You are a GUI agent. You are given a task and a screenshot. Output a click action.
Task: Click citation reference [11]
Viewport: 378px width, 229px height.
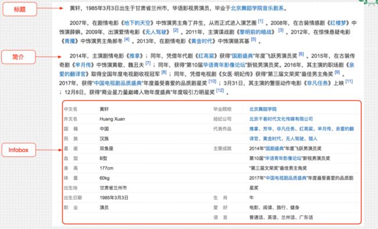coord(349,81)
